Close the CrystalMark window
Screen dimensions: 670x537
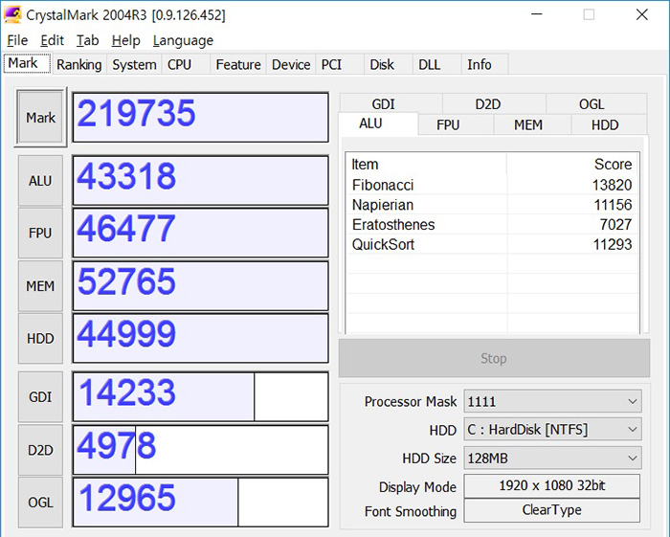click(642, 14)
